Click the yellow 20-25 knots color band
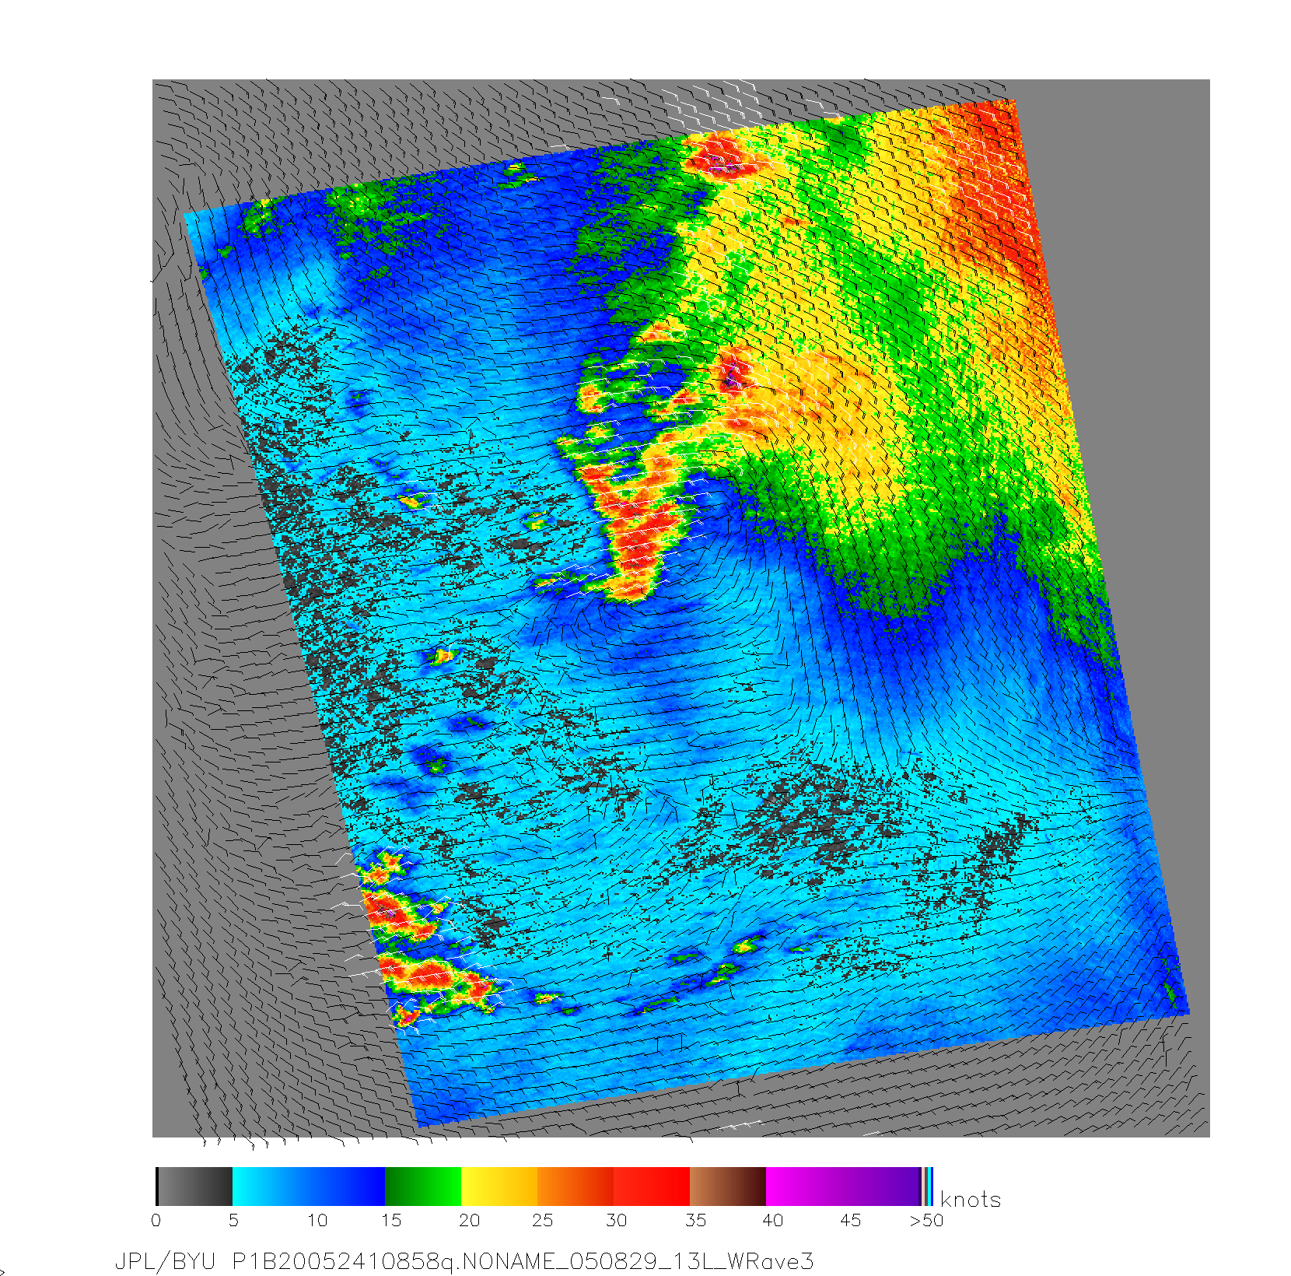 pos(499,1187)
